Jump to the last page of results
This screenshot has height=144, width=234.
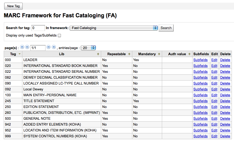pyautogui.click(x=54, y=47)
